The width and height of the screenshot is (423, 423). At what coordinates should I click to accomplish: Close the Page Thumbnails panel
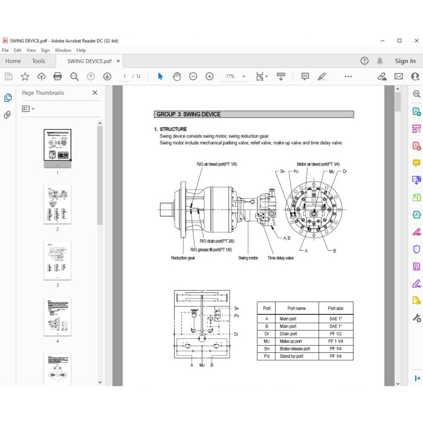(95, 92)
